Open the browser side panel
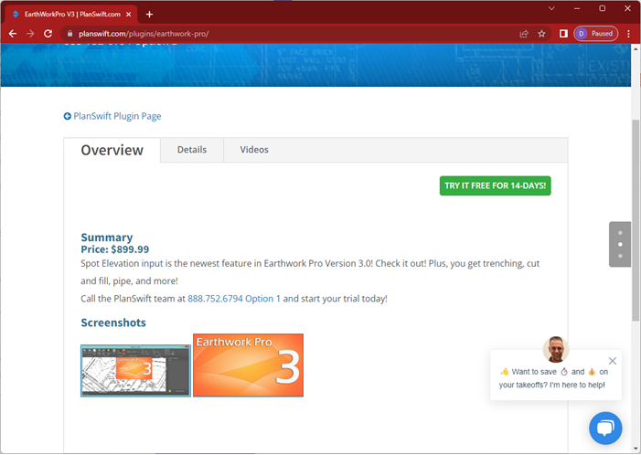The image size is (641, 455). click(563, 34)
